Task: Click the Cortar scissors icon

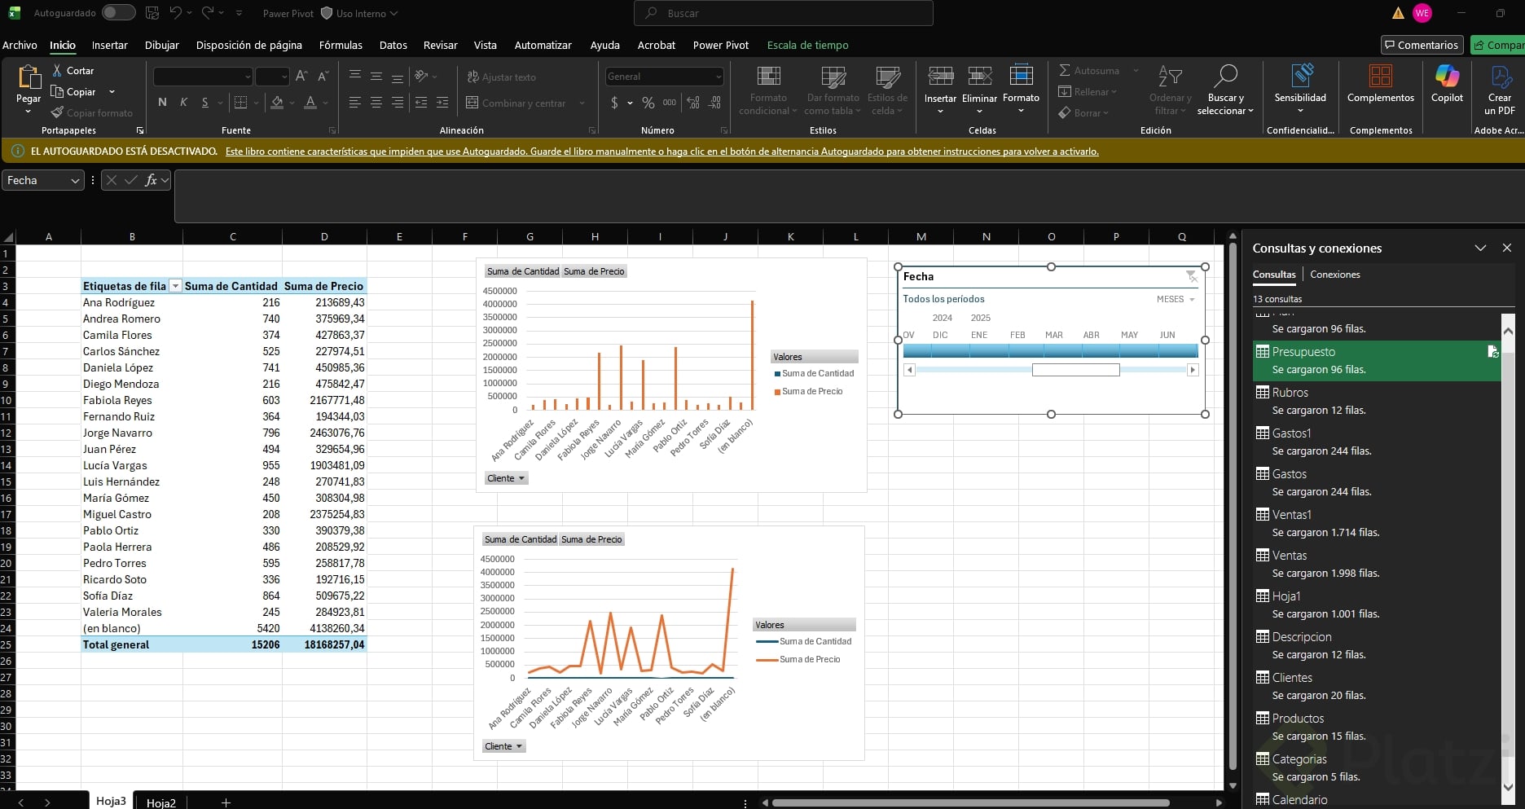Action: point(58,71)
